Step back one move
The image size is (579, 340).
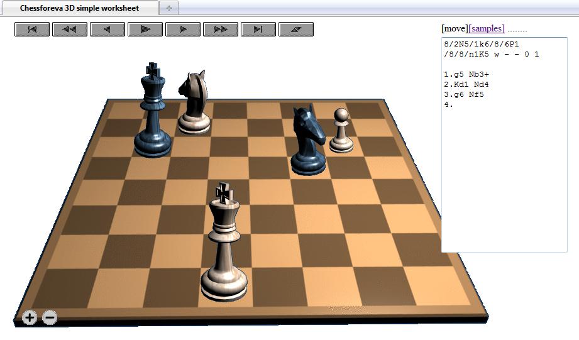click(x=108, y=29)
